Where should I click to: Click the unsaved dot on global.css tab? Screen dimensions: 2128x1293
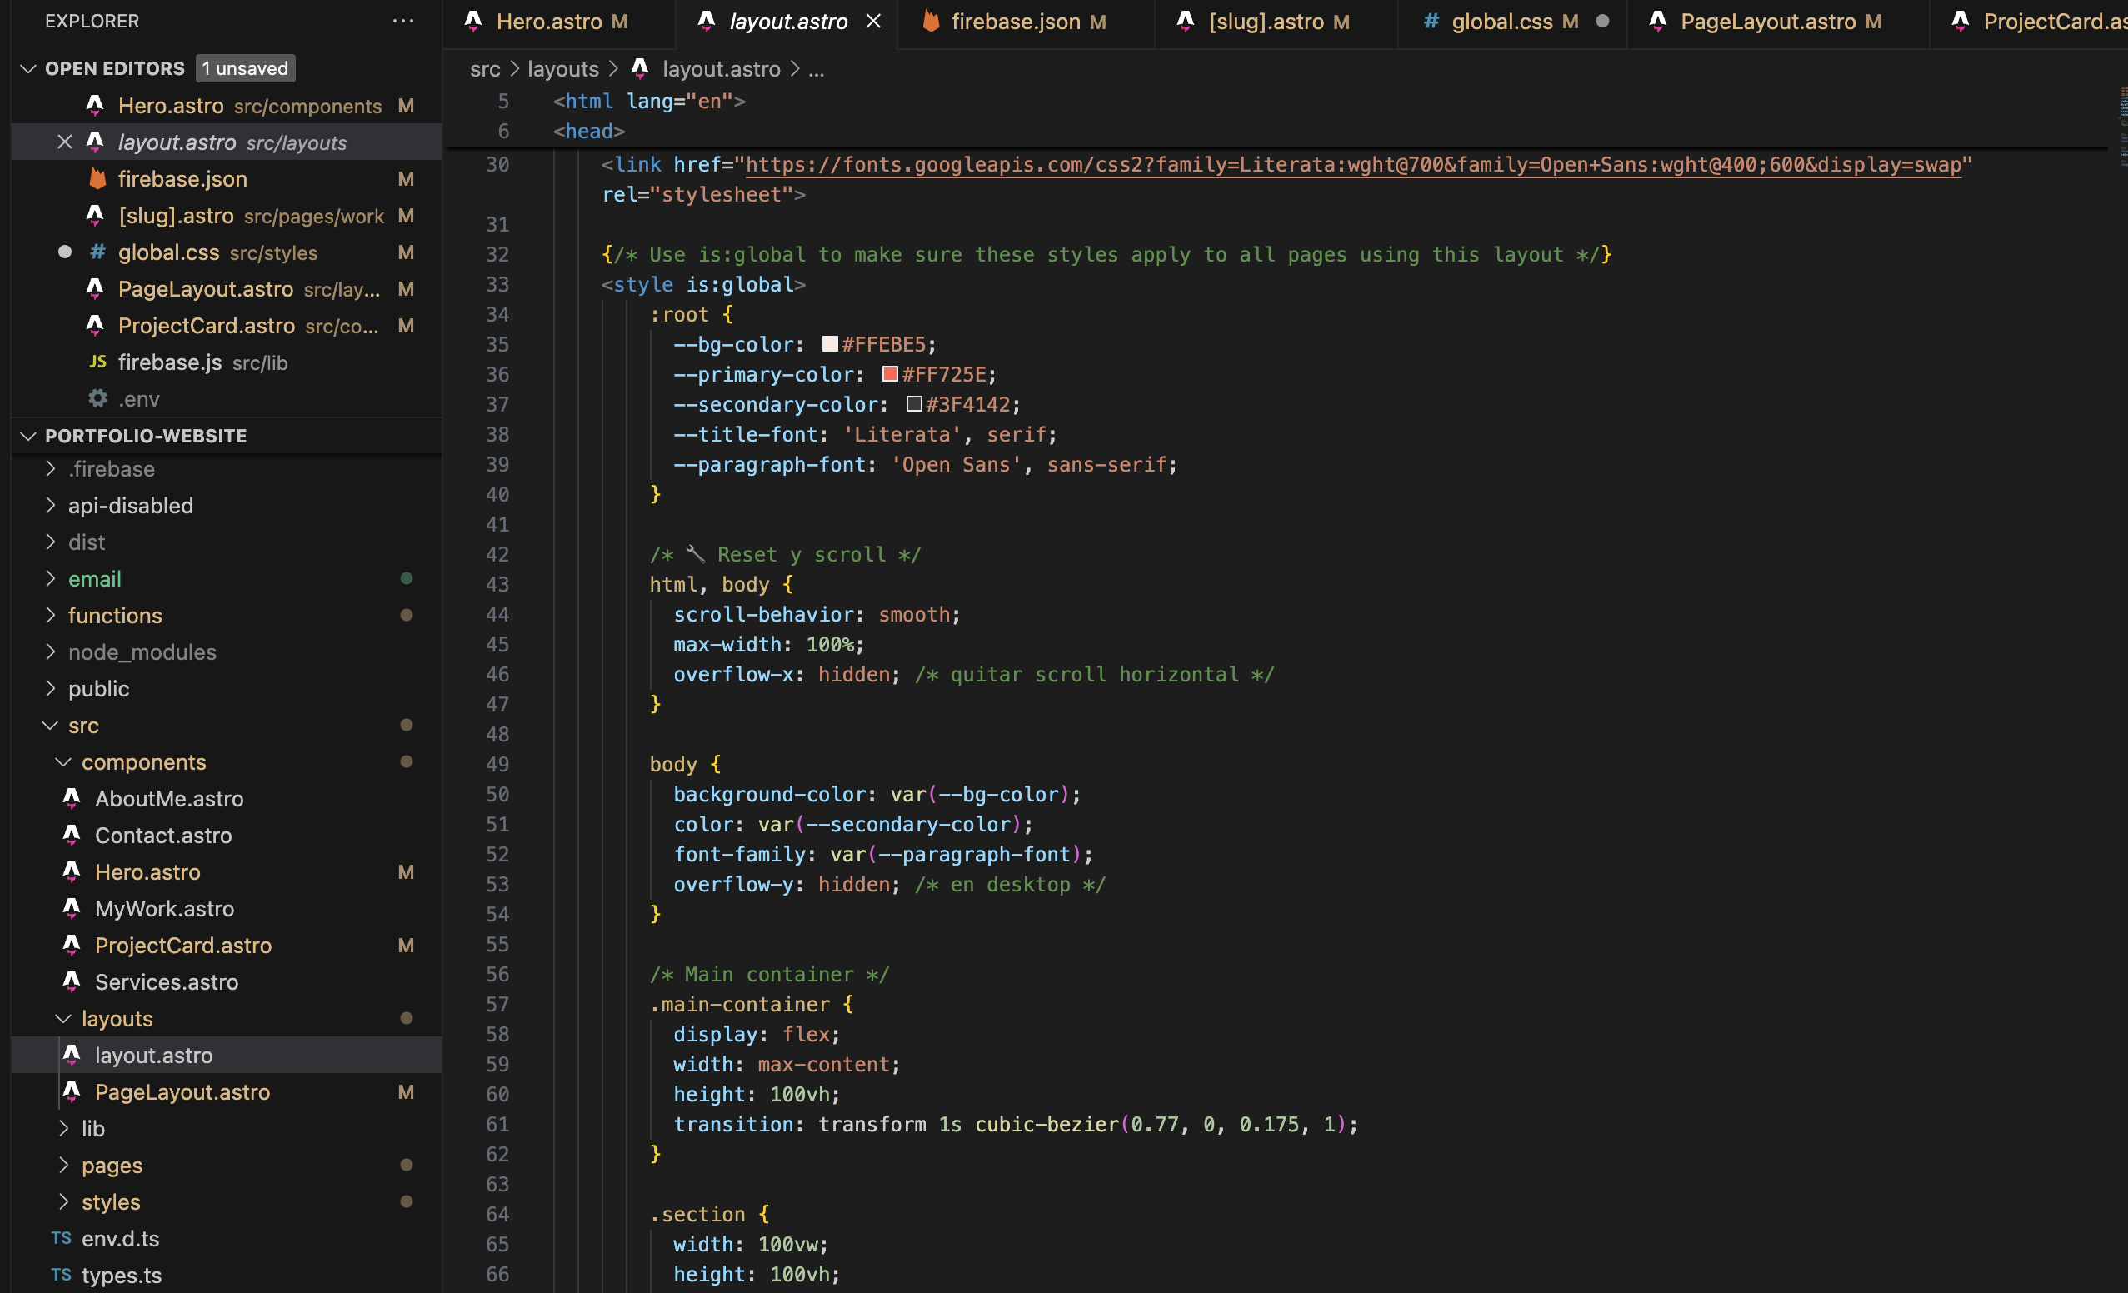1602,22
